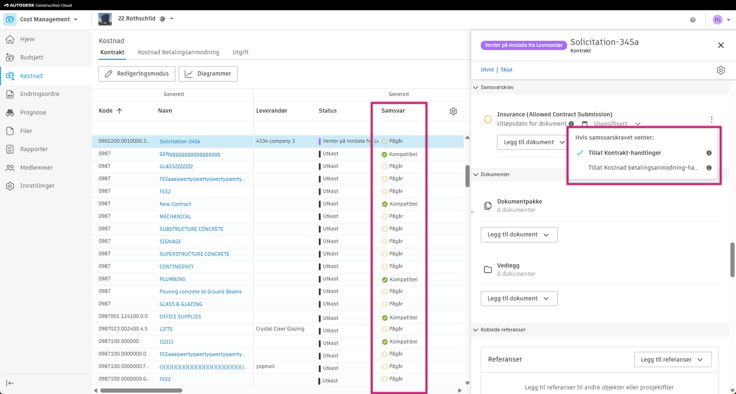The height and width of the screenshot is (394, 736).
Task: Show info for Tillat Kontrakt-handlinger
Action: click(x=709, y=153)
